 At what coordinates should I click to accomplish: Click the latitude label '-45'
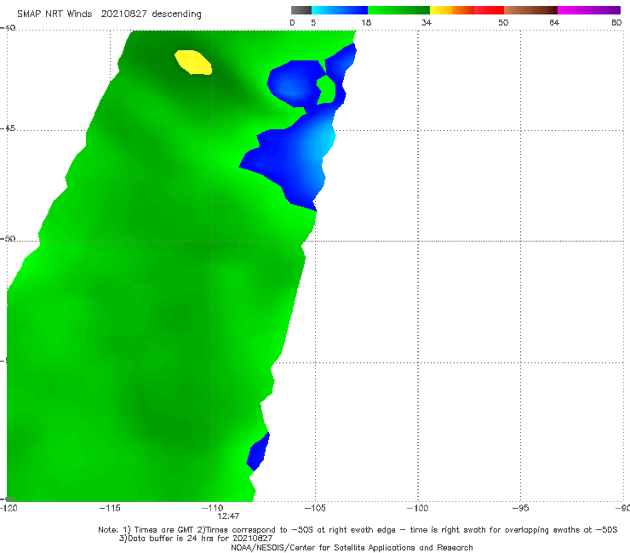click(x=8, y=128)
